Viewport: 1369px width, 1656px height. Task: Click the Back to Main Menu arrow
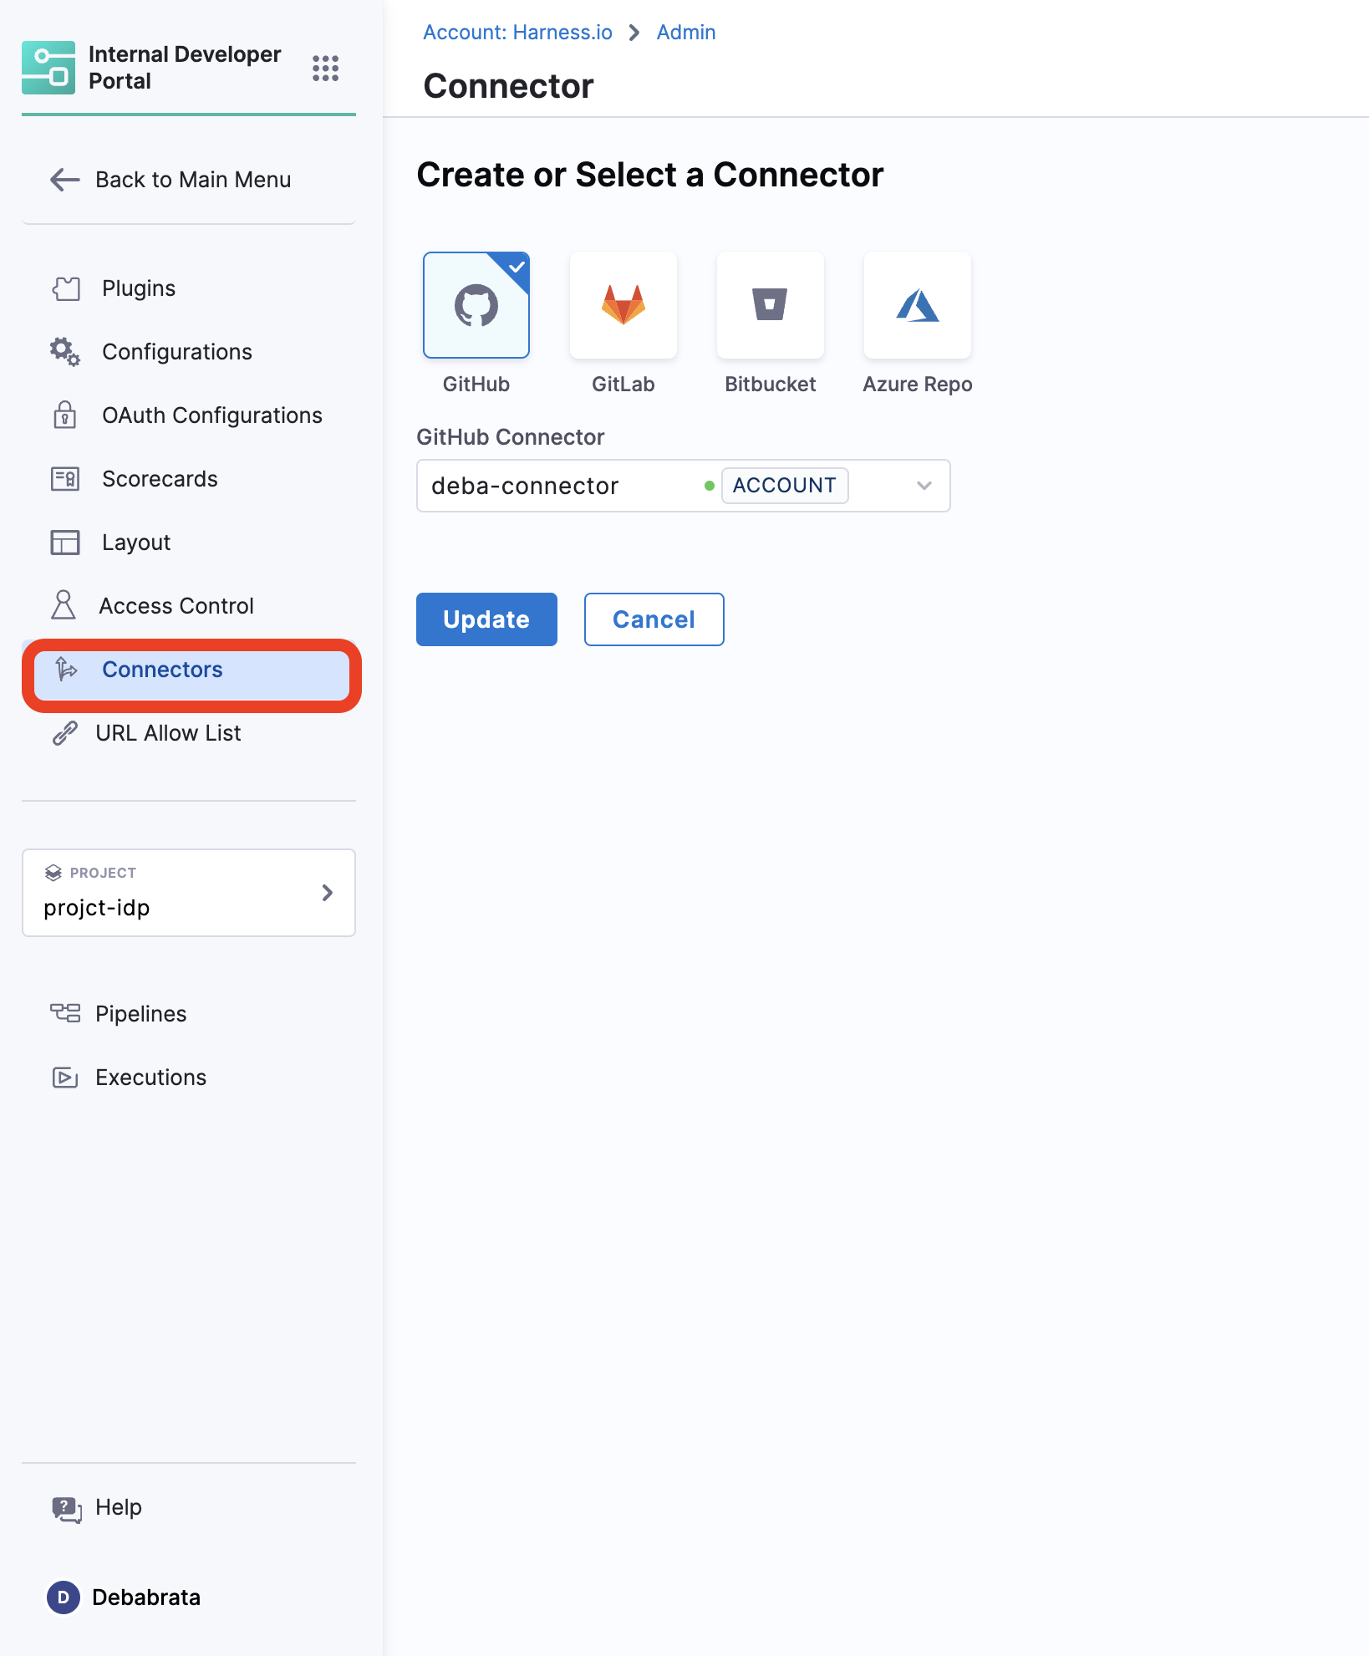click(x=64, y=180)
